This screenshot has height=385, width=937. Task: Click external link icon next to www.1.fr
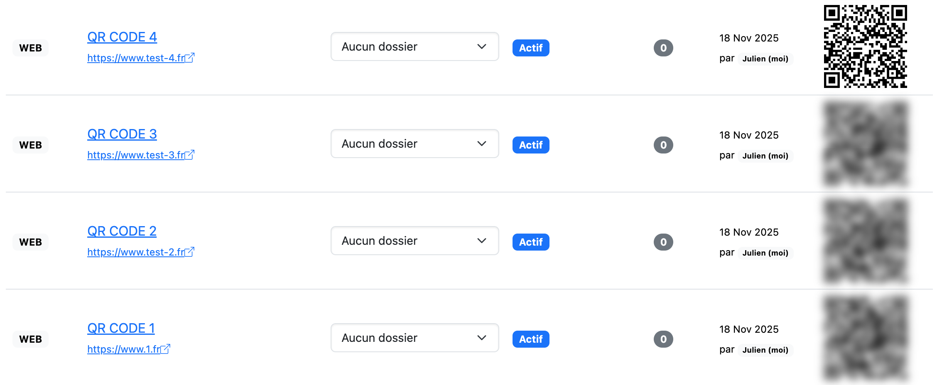tap(166, 349)
